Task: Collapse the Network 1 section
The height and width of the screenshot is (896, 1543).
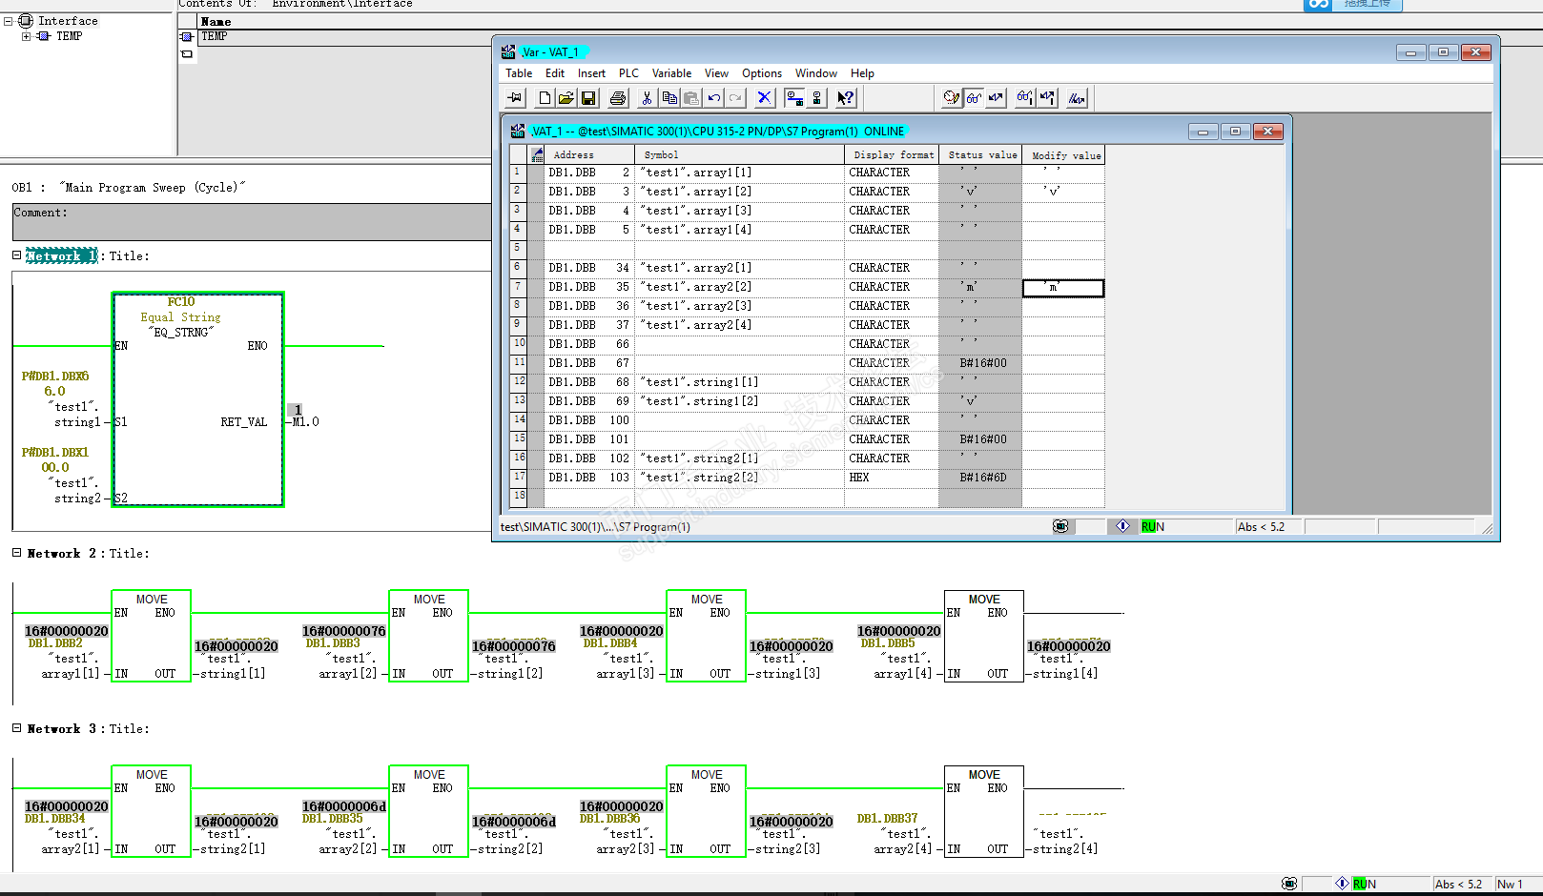Action: [x=16, y=255]
